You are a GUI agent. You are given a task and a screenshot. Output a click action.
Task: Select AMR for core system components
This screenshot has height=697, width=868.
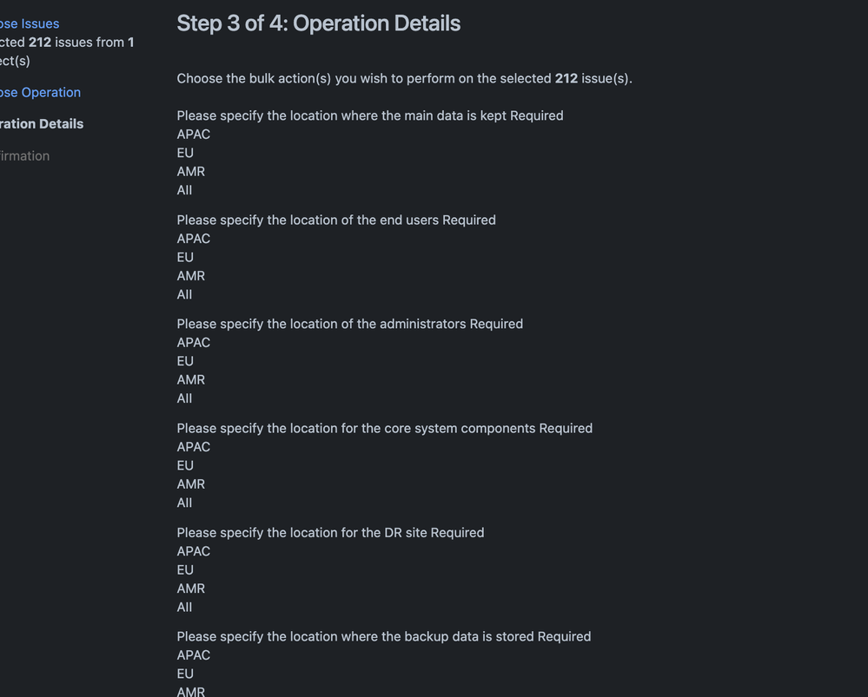point(190,483)
